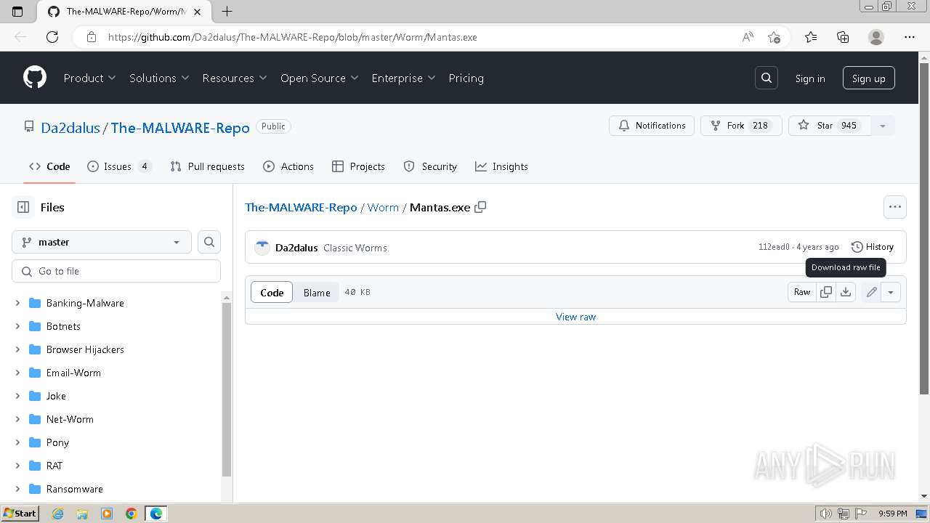Copy raw file contents icon

point(826,292)
